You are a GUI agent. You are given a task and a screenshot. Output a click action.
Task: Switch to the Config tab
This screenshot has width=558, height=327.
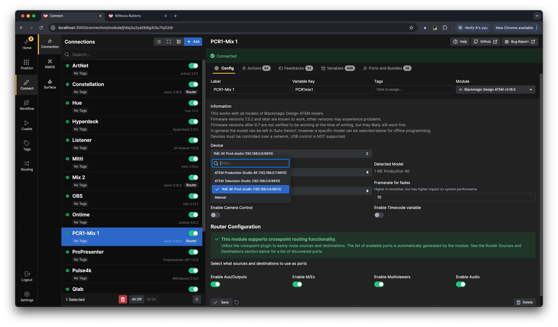224,68
